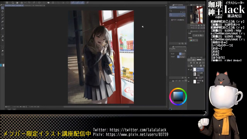This screenshot has width=247, height=139.
Task: Toggle the lock layer icon in layer panel
Action: coord(197,63)
